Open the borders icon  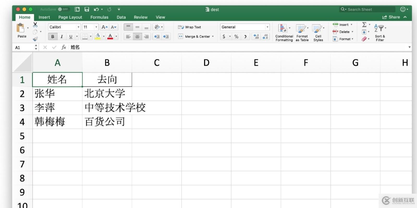(x=85, y=36)
